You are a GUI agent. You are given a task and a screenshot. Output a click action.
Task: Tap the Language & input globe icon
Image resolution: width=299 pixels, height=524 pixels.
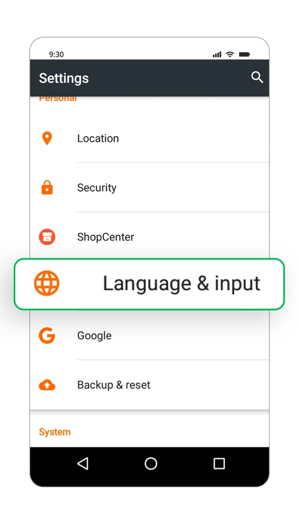46,283
